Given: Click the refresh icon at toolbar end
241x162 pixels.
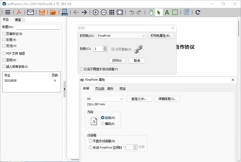Looking at the screenshot, I should point(197,12).
